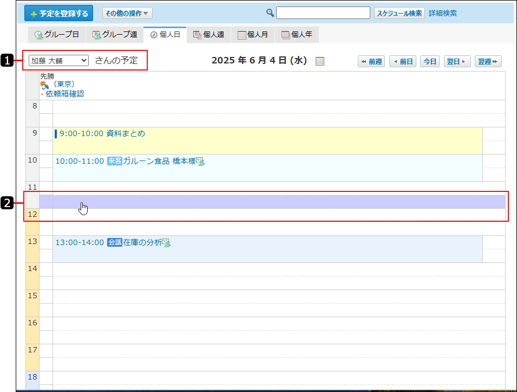Click the 個人週 tab icon

tap(198, 35)
